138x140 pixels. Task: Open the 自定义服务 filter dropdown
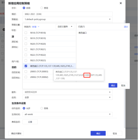point(65,27)
